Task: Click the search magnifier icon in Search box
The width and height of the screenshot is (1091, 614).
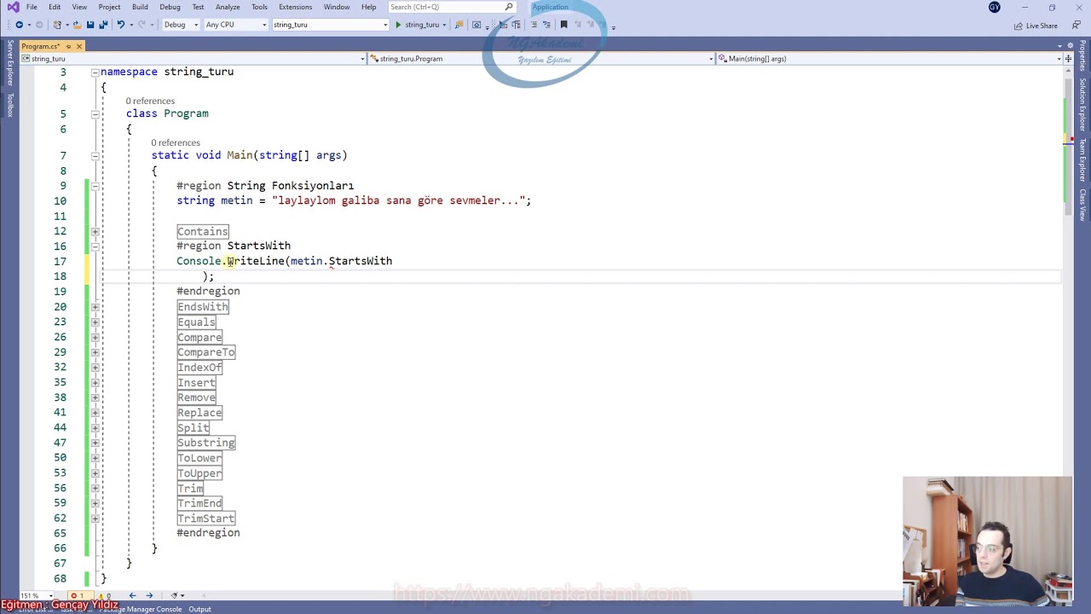Action: pyautogui.click(x=509, y=7)
